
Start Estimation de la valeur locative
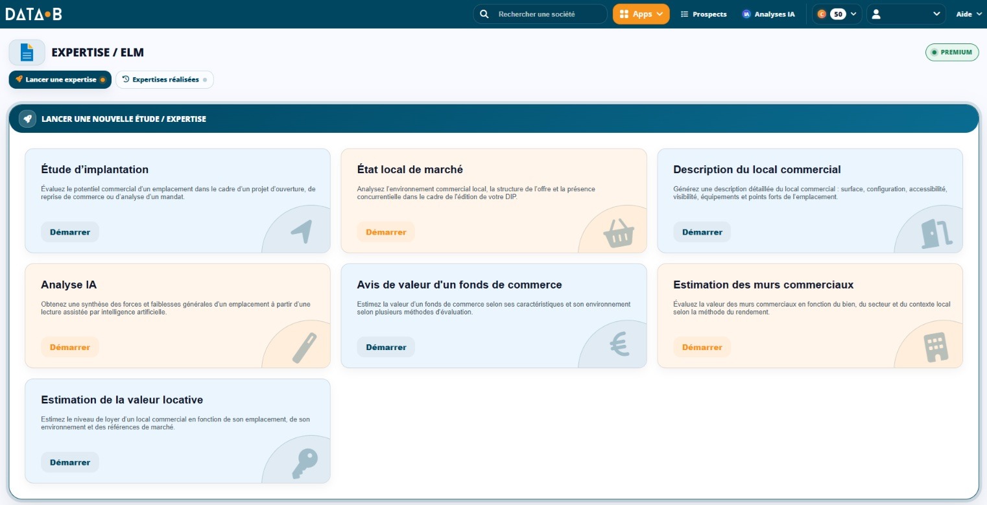tap(70, 462)
